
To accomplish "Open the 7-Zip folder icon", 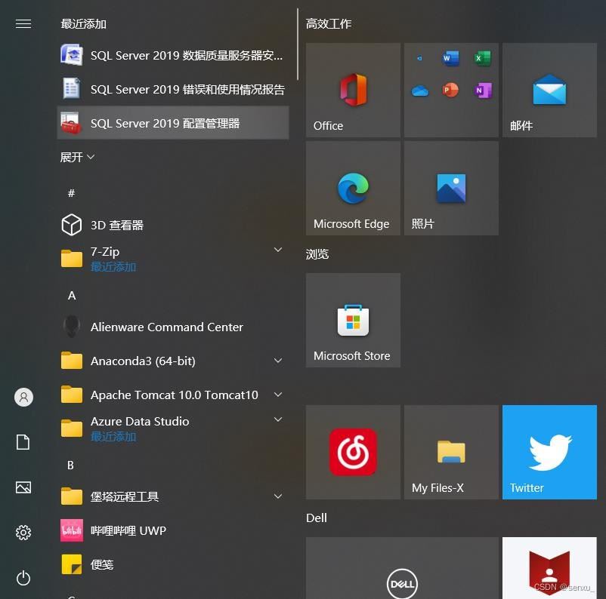I will pyautogui.click(x=72, y=258).
